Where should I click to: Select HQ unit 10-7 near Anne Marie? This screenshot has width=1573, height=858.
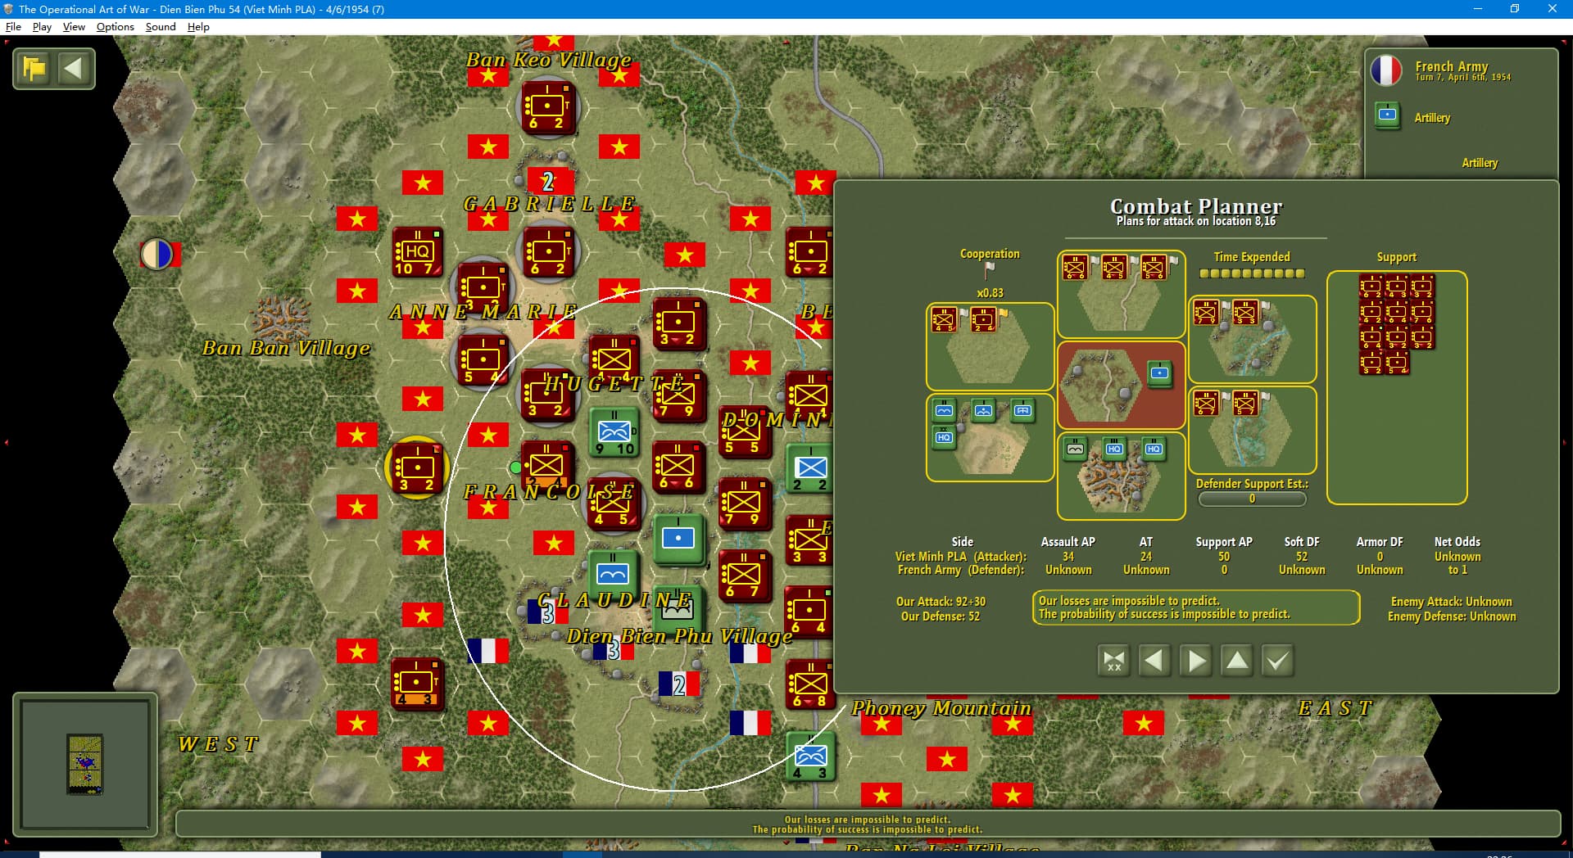click(418, 252)
